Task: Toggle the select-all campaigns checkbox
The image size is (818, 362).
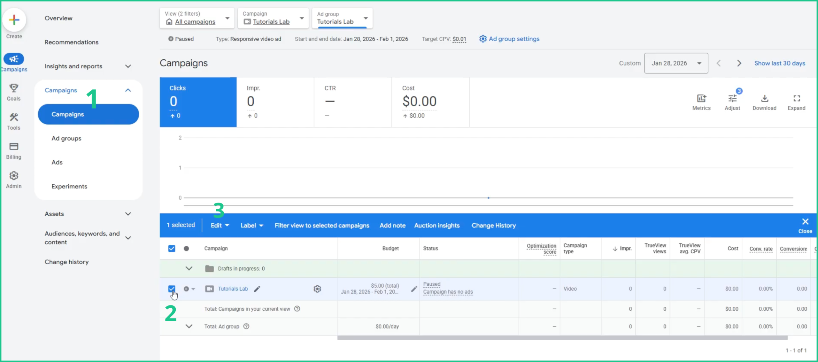Action: tap(172, 248)
